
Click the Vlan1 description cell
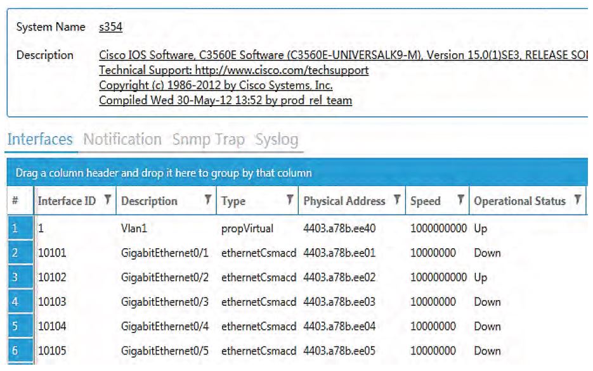pos(133,227)
